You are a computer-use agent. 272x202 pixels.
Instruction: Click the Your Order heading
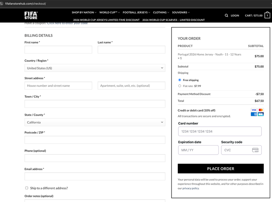(189, 39)
